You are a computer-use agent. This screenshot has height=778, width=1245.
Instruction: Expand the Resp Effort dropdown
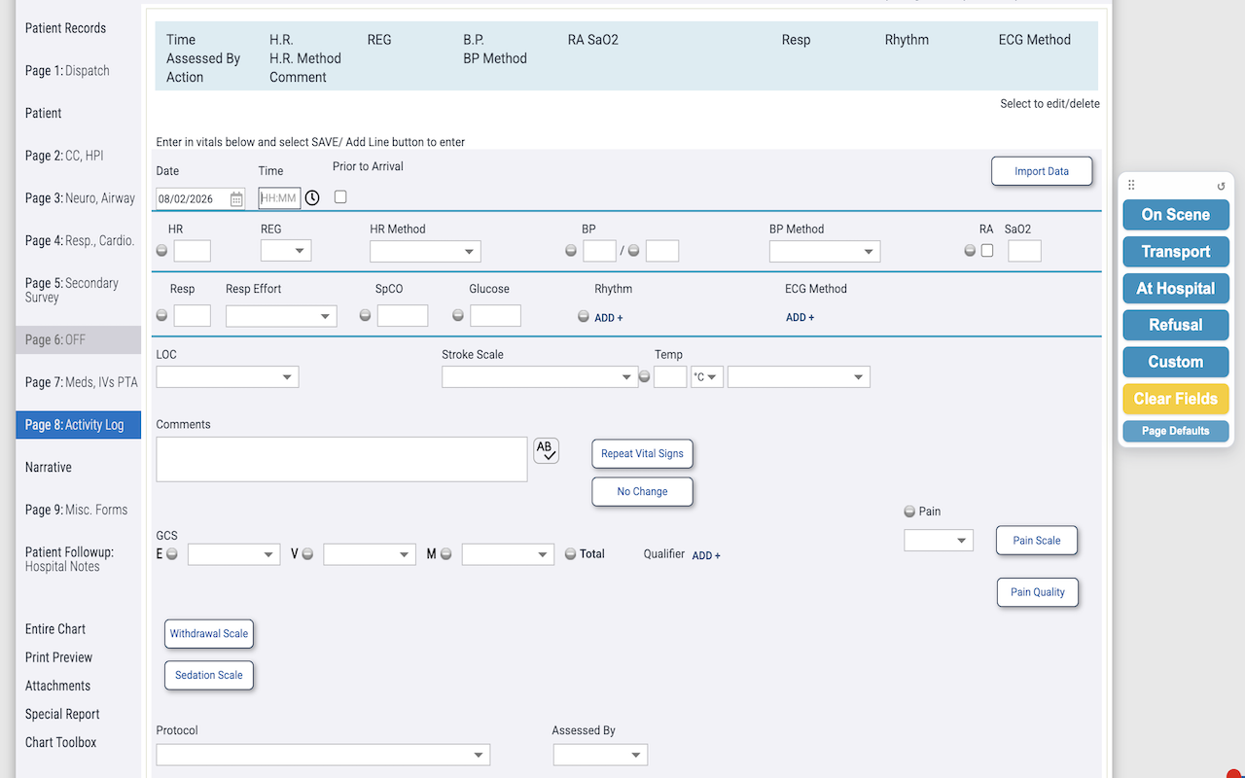click(281, 316)
